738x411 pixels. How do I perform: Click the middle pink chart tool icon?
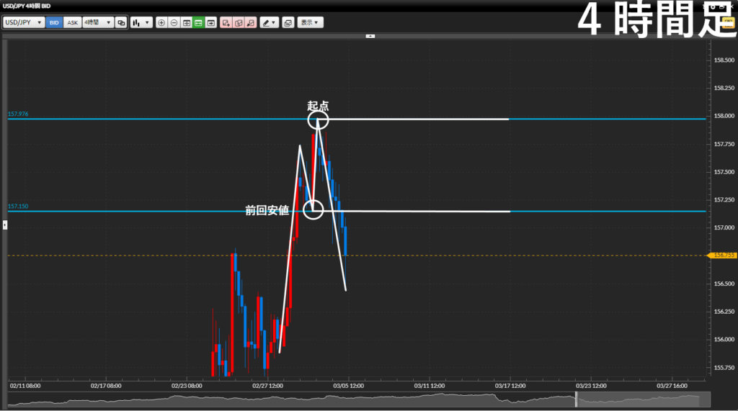pos(239,22)
